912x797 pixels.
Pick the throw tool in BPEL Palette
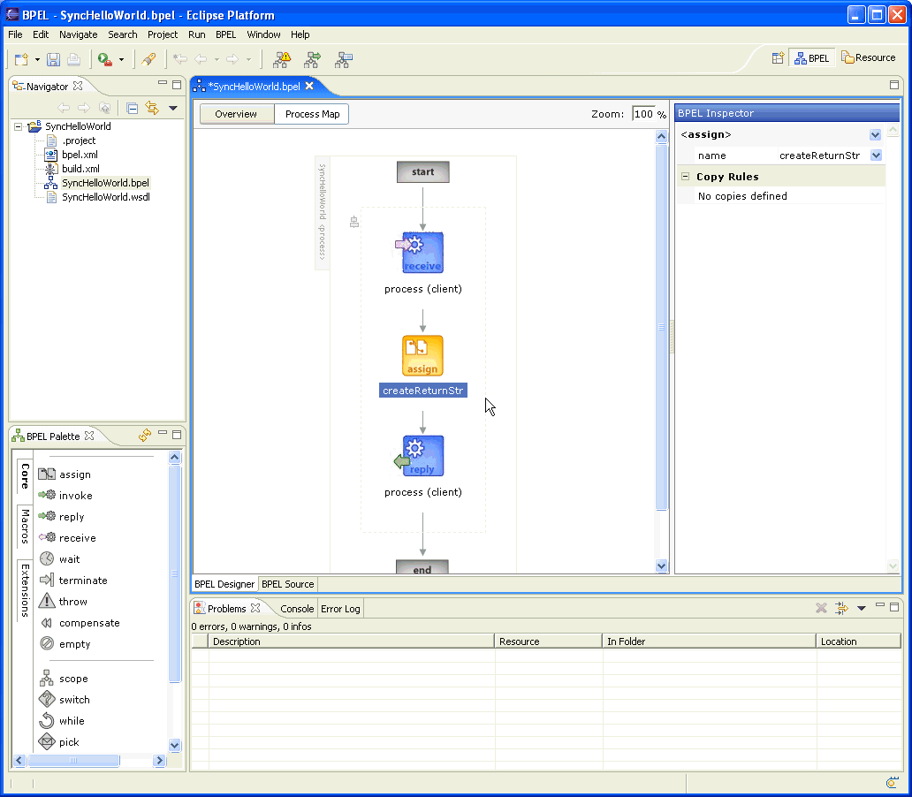point(64,601)
